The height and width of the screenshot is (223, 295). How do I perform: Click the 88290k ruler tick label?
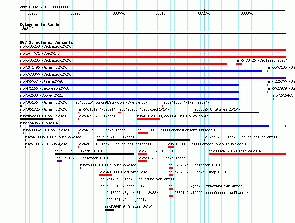[x=76, y=13]
